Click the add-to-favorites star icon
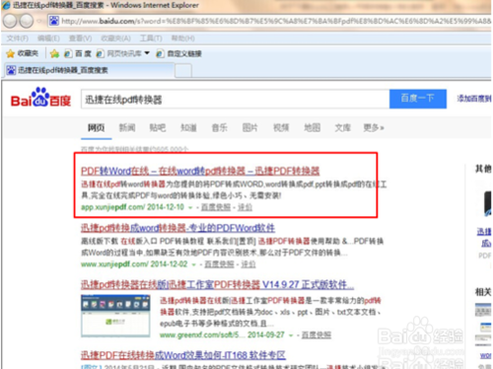This screenshot has height=369, width=493. [x=54, y=53]
